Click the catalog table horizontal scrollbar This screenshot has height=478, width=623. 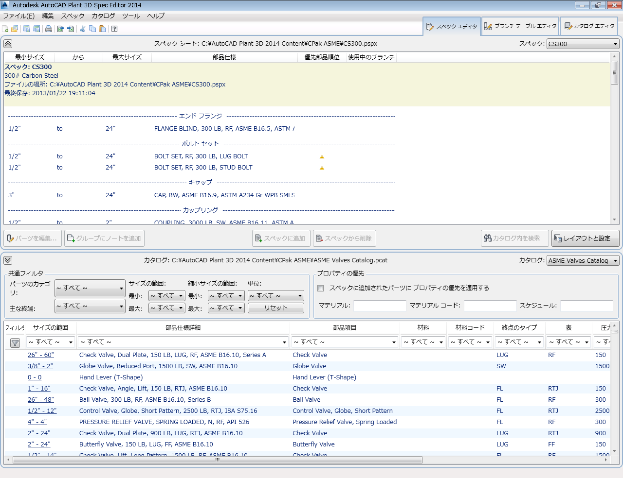217,460
